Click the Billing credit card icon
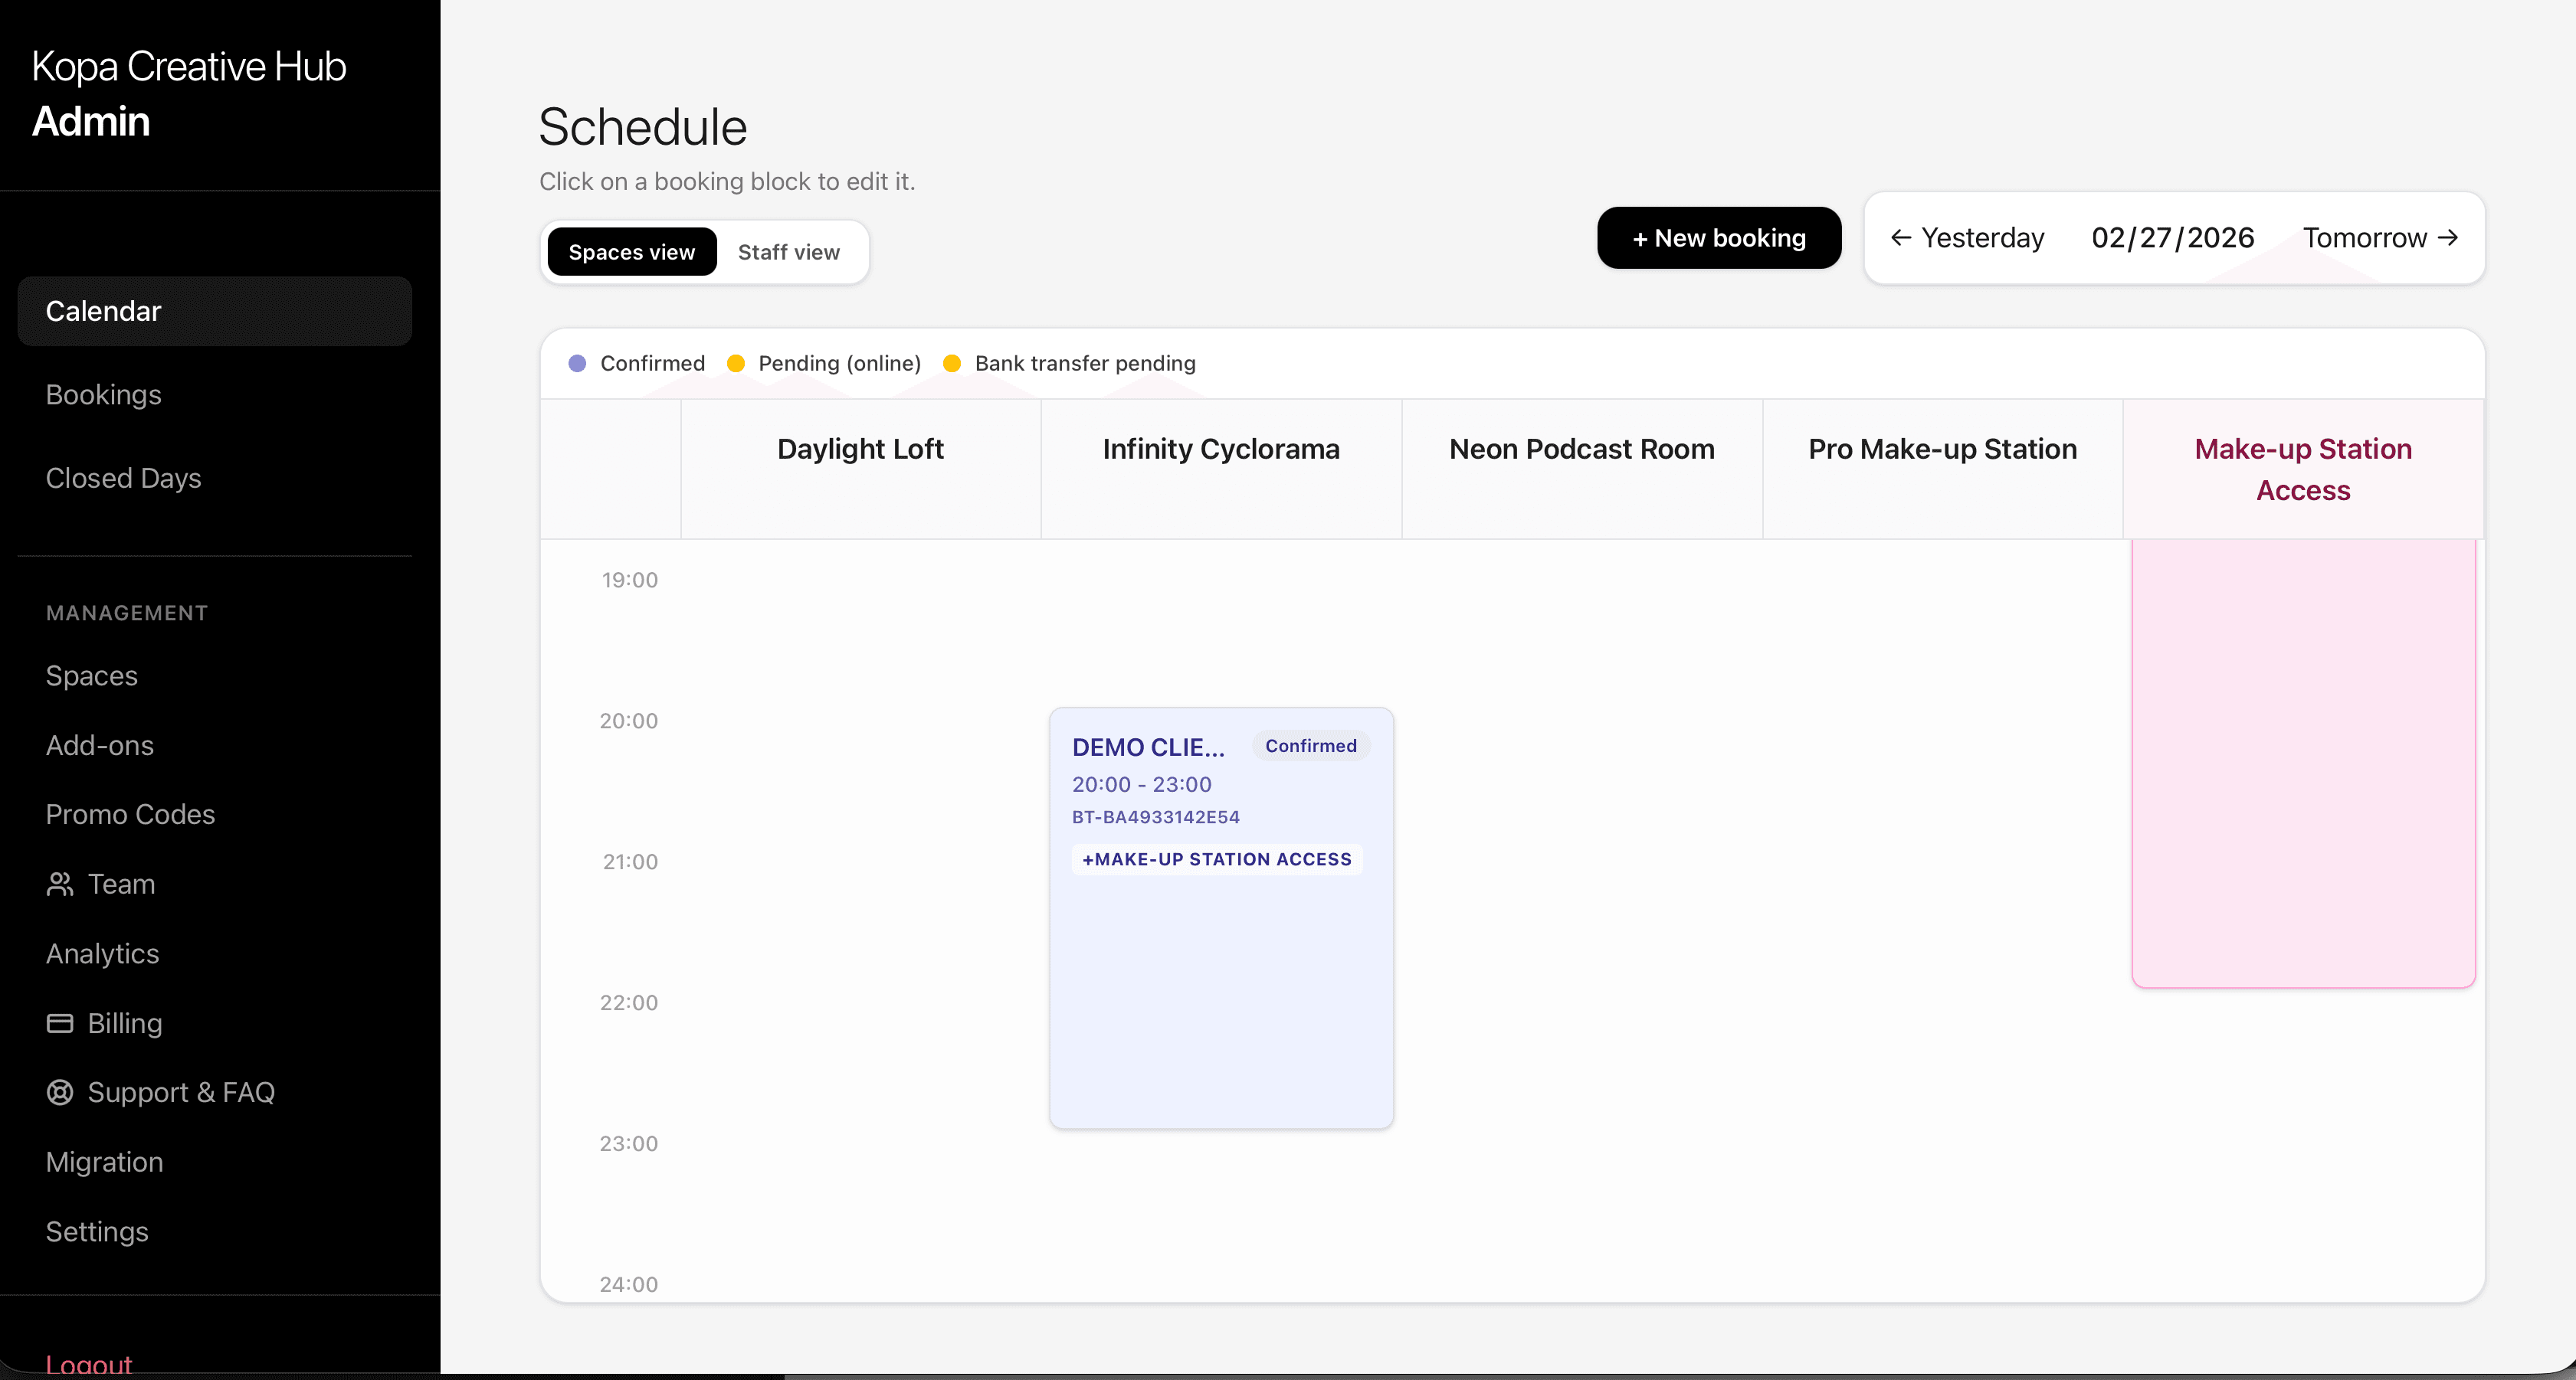This screenshot has height=1380, width=2576. 60,1023
